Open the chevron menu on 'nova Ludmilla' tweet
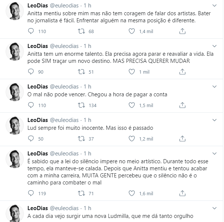 coord(214,208)
